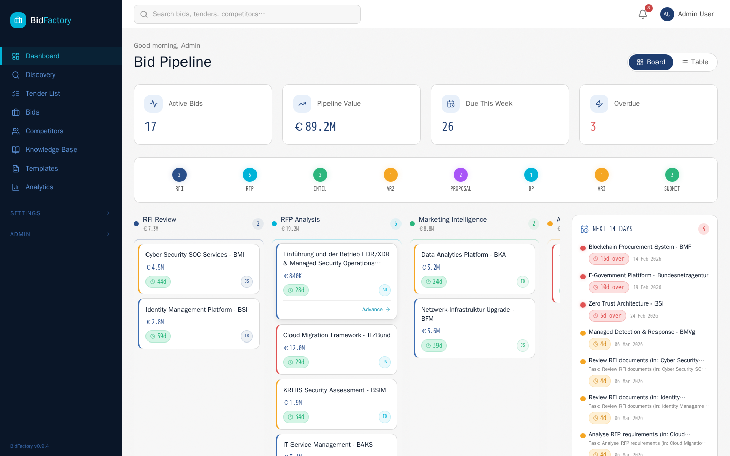The image size is (730, 456).
Task: Click the TB avatar on KRITIS Security card
Action: click(x=385, y=416)
